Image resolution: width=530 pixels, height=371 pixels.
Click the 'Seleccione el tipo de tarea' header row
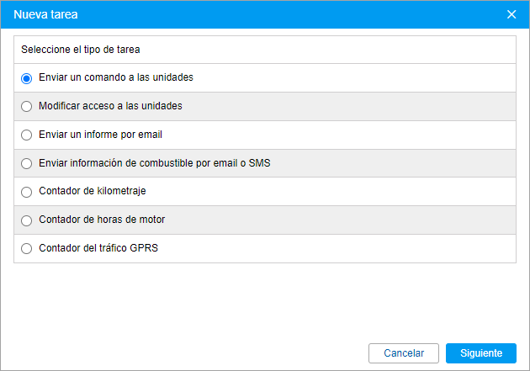point(265,50)
